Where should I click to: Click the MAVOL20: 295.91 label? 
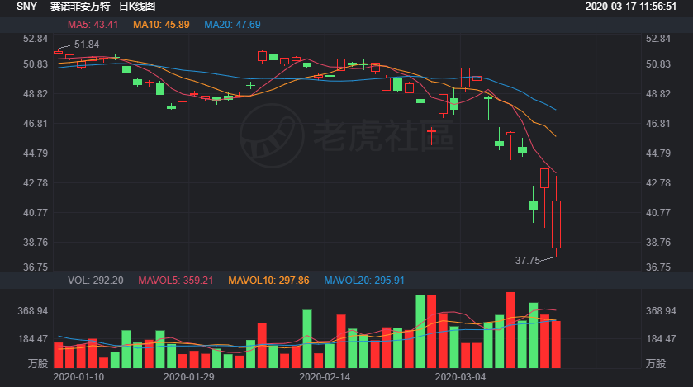click(364, 281)
